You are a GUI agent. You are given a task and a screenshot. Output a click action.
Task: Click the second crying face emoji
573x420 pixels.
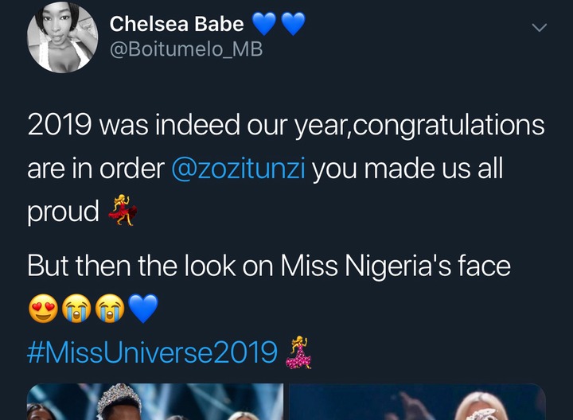coord(111,308)
